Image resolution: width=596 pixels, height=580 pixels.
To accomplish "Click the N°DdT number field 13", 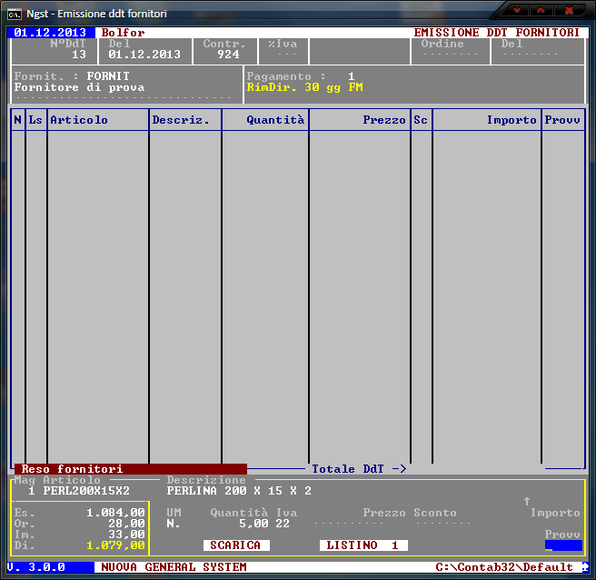I will click(x=79, y=55).
